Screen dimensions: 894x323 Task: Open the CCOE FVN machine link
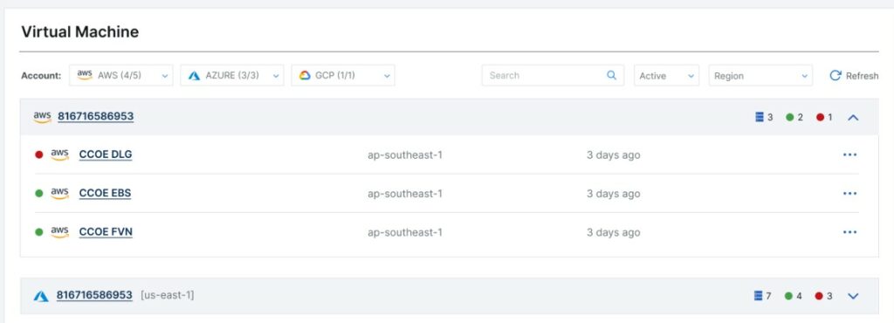pos(106,232)
